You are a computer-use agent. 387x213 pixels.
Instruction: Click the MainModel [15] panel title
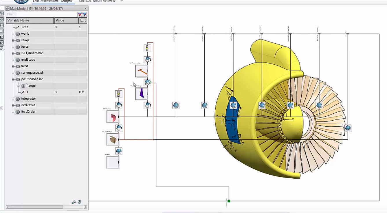(x=36, y=9)
